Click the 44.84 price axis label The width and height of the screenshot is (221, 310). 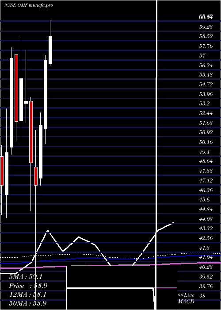tap(206, 209)
